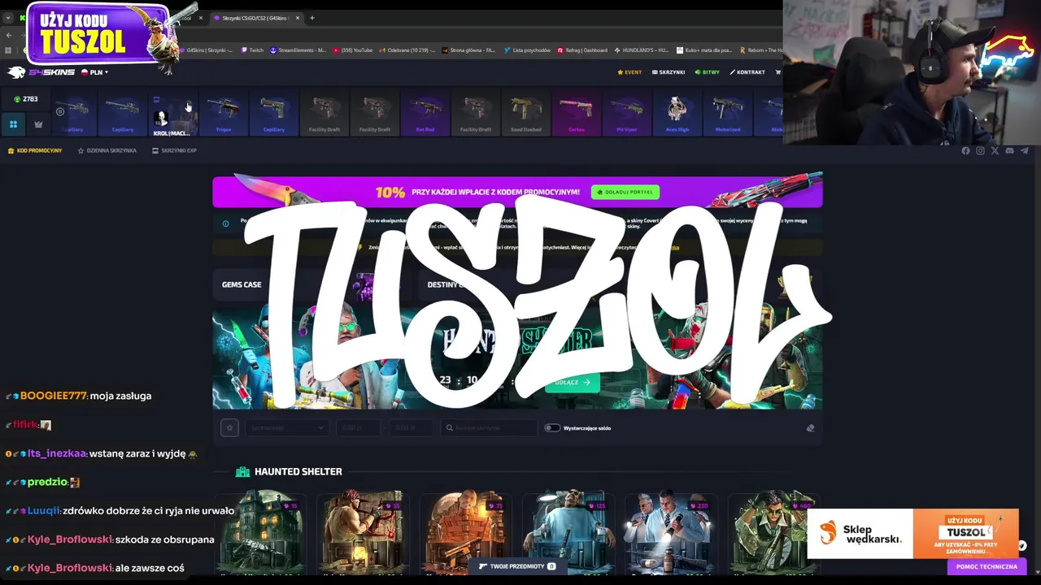
Task: Click the DOŁADUJ PORTFEL button
Action: [x=625, y=192]
